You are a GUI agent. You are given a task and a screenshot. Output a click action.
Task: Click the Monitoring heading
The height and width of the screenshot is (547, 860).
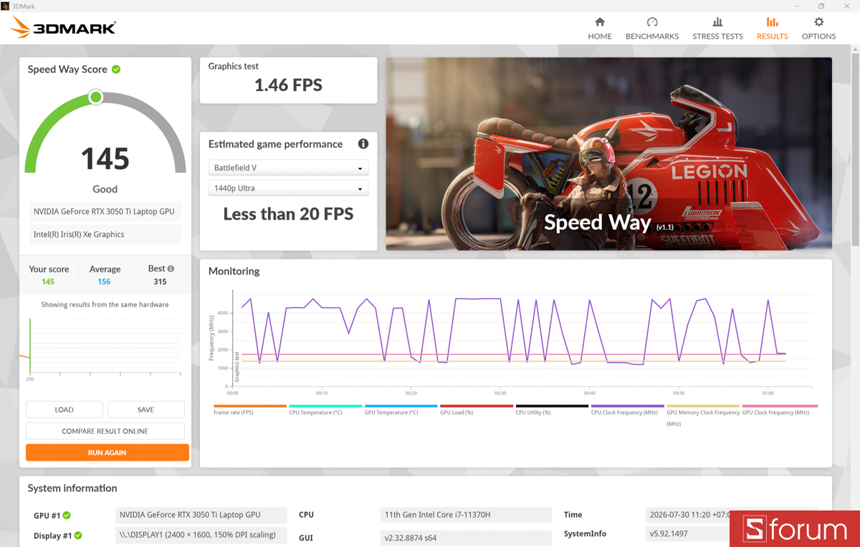point(234,271)
